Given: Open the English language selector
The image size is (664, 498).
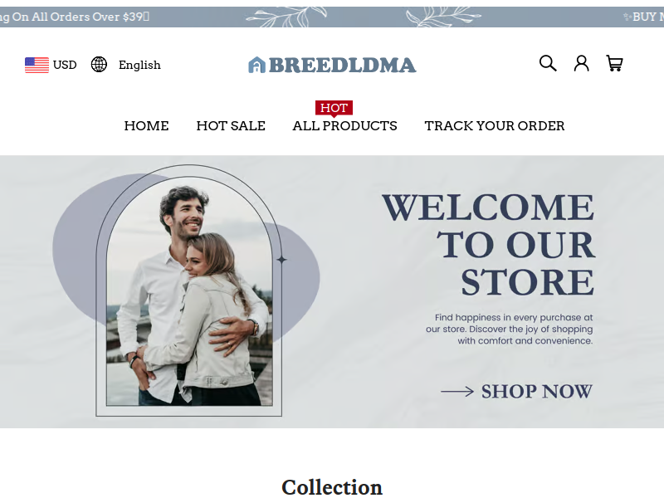Looking at the screenshot, I should [139, 66].
